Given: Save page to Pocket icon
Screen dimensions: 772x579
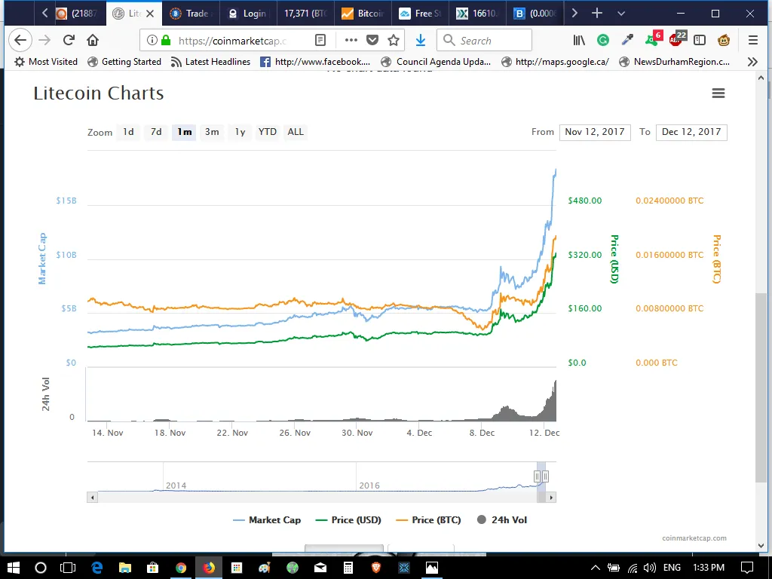Looking at the screenshot, I should 372,41.
